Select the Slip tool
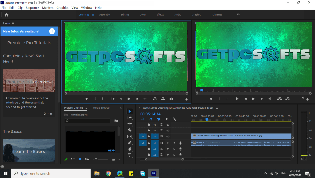315x178 pixels. coord(130,136)
